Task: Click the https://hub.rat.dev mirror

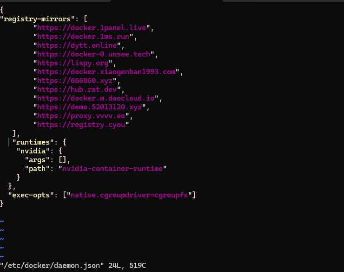Action: (x=77, y=89)
